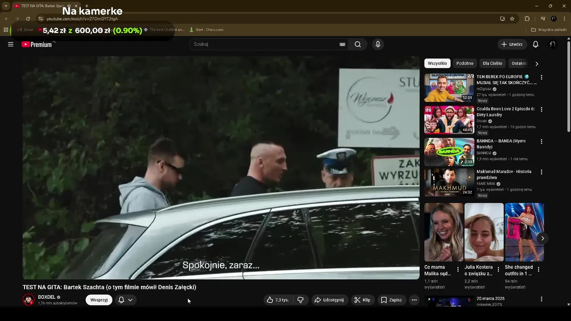This screenshot has height=321, width=571.
Task: Select the Wszystkie filter chip
Action: (437, 63)
